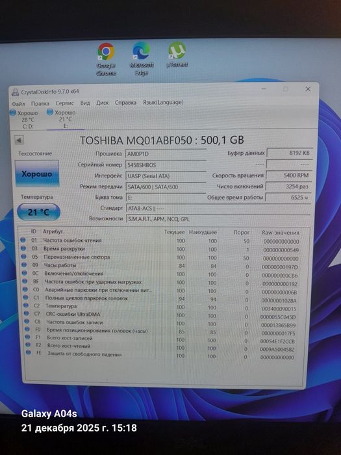The width and height of the screenshot is (341, 455).
Task: Click the Число включений value 3254 раз
Action: [288, 187]
